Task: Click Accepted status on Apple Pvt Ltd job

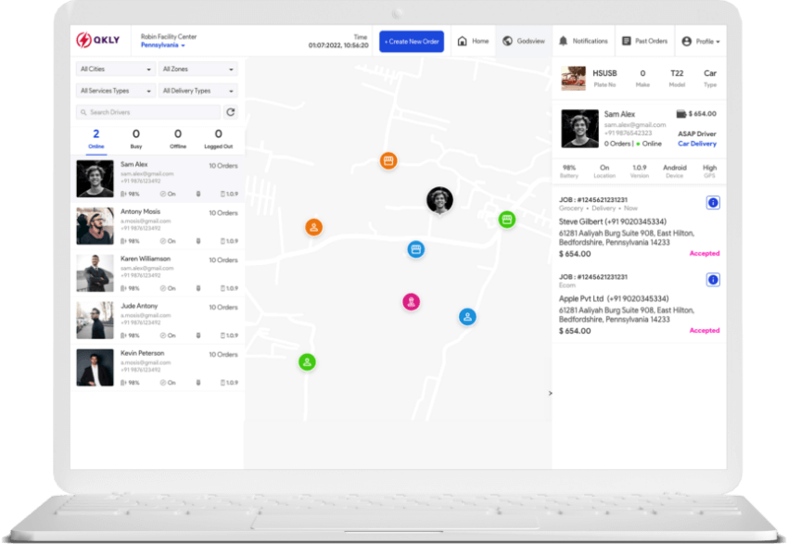Action: (704, 331)
